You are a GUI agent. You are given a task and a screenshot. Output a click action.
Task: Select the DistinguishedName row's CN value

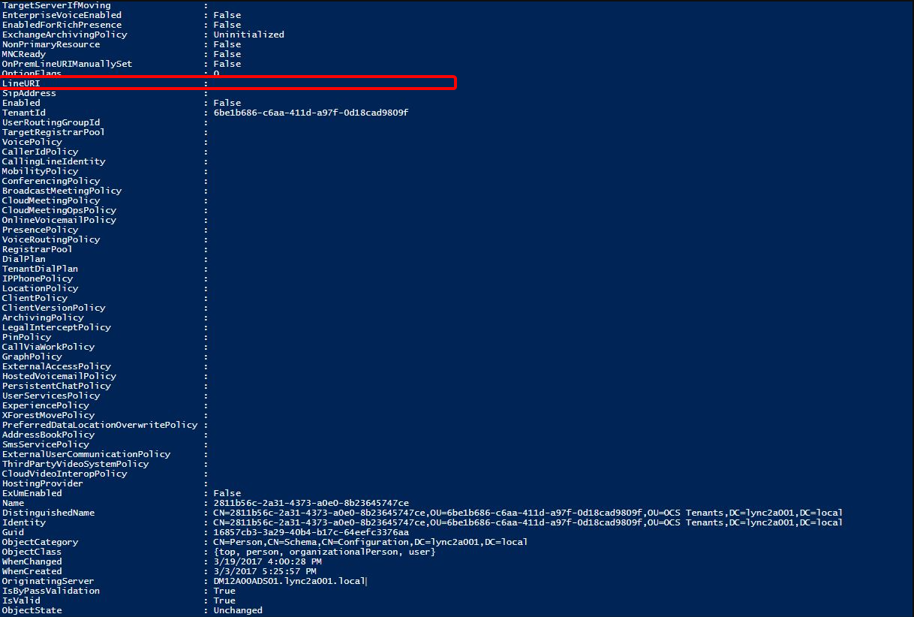click(x=528, y=513)
